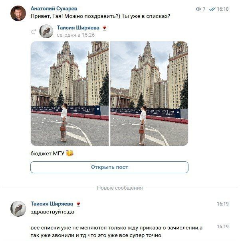
Task: Open the right MSU building photo
Action: [x=149, y=94]
